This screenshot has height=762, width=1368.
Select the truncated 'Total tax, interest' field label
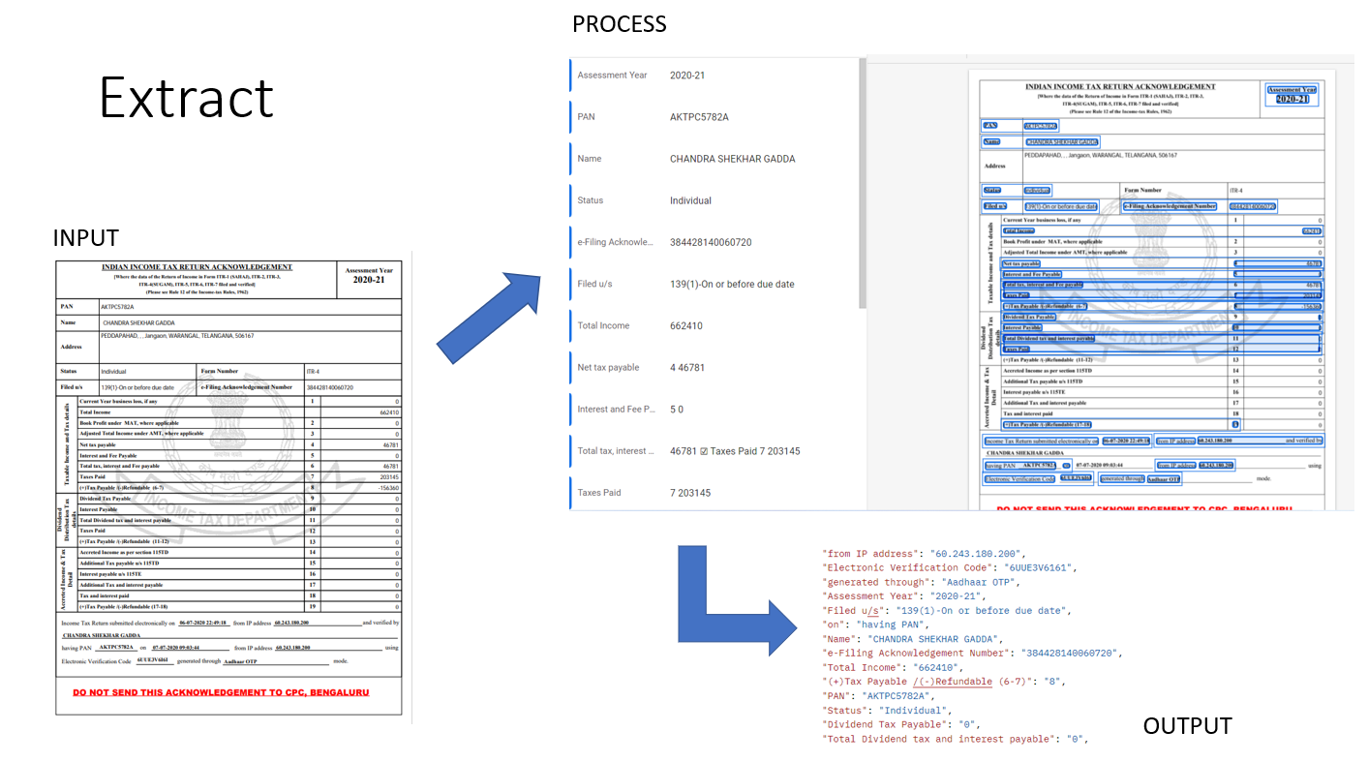tap(616, 450)
